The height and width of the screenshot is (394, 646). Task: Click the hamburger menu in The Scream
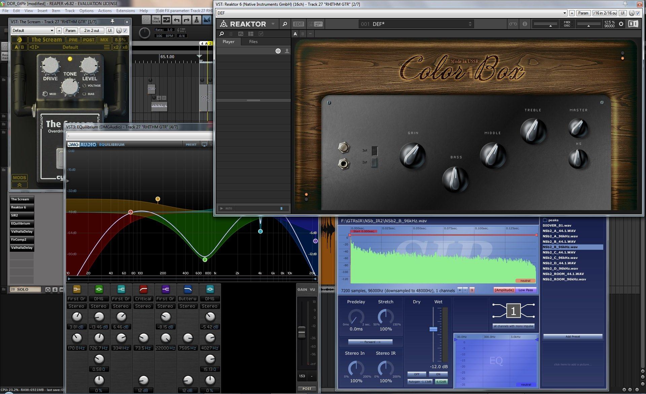(107, 47)
